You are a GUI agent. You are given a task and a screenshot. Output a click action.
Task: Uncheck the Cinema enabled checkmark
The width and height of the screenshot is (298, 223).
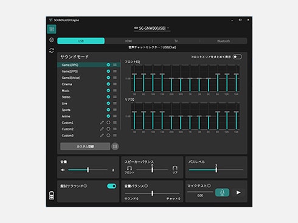coord(108,84)
